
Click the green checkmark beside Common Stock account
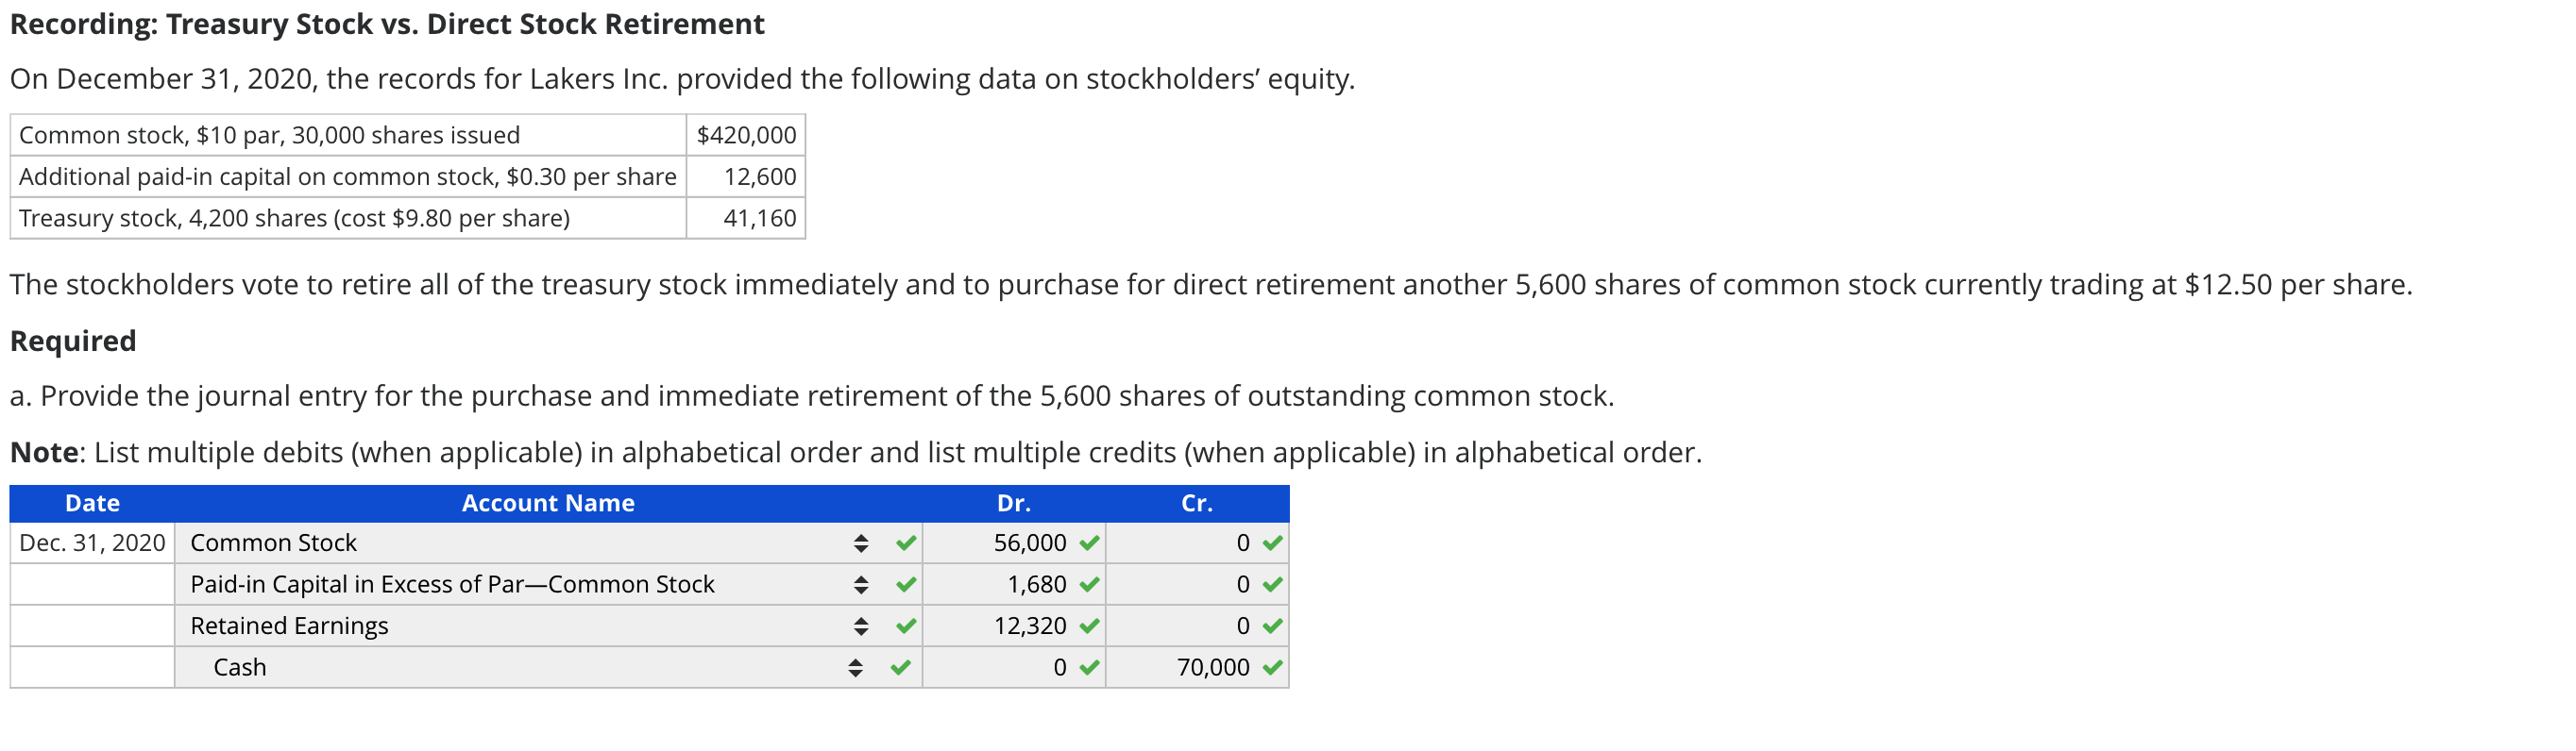pos(905,542)
